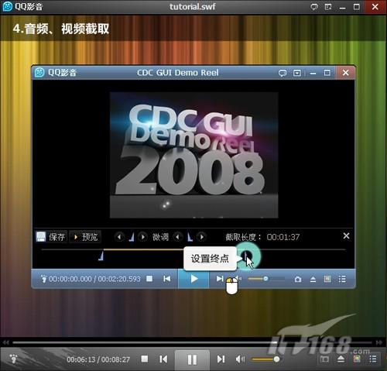Open the feedback chat bubble in outer title bar
Screen dimensions: 387x371
[x=314, y=7]
